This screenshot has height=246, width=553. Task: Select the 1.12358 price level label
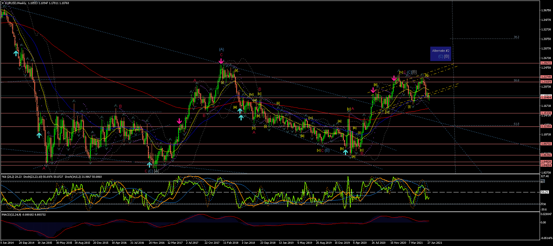coord(546,126)
